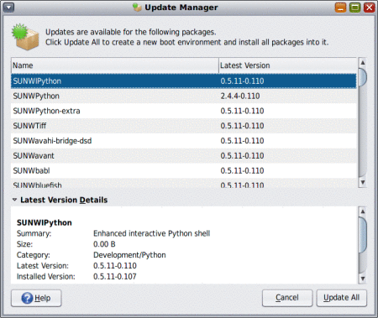Click the Cancel button
378x318 pixels.
click(x=287, y=298)
